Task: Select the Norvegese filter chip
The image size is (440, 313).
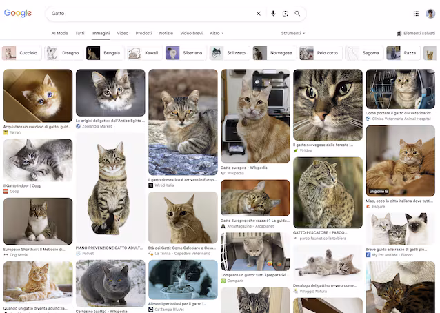Action: click(x=274, y=53)
